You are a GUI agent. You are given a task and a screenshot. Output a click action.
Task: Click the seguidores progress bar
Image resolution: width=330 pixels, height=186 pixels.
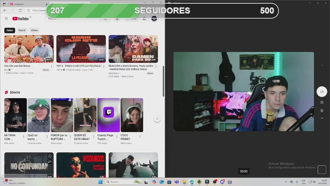162,11
